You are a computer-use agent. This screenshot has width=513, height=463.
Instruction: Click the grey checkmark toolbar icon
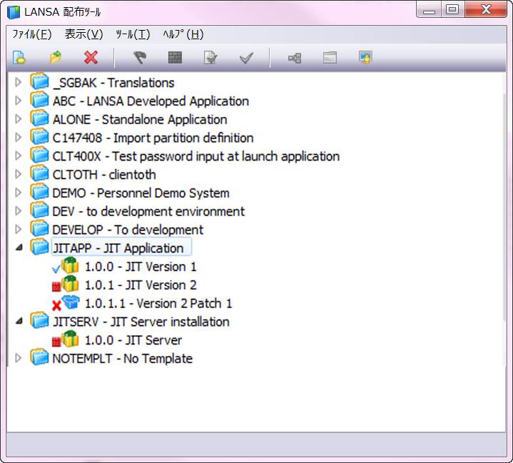[246, 58]
